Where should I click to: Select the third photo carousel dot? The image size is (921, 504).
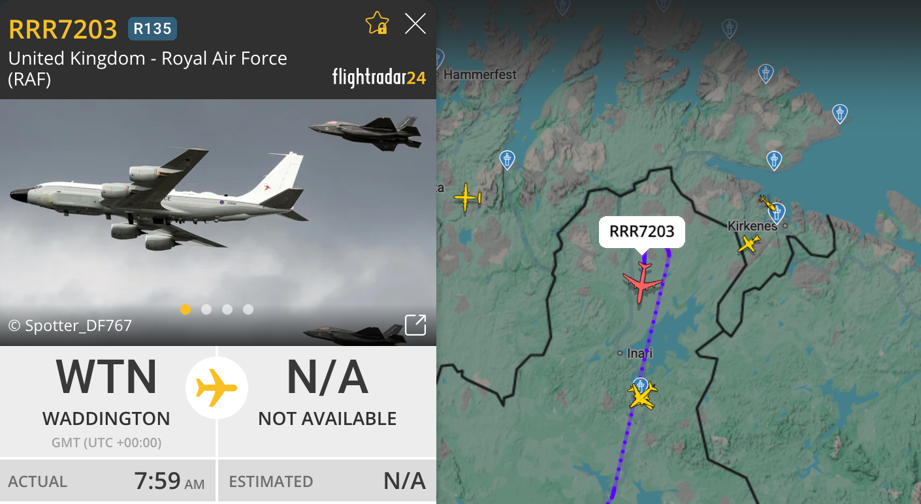click(x=227, y=309)
